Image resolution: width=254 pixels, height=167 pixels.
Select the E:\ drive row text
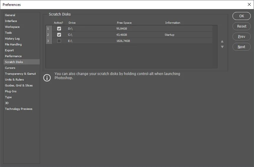[x=70, y=41]
